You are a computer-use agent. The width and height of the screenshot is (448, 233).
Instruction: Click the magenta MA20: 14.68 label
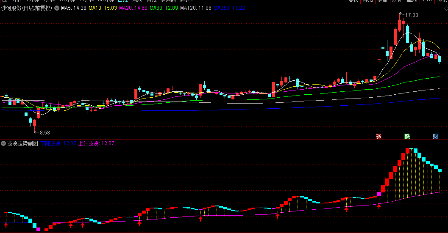pyautogui.click(x=133, y=8)
